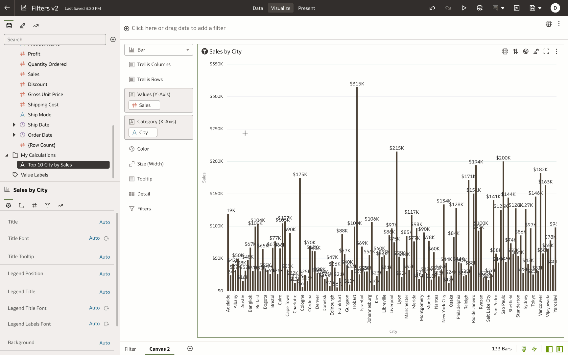Click the Auto value for Legend Position
This screenshot has height=355, width=568.
105,274
